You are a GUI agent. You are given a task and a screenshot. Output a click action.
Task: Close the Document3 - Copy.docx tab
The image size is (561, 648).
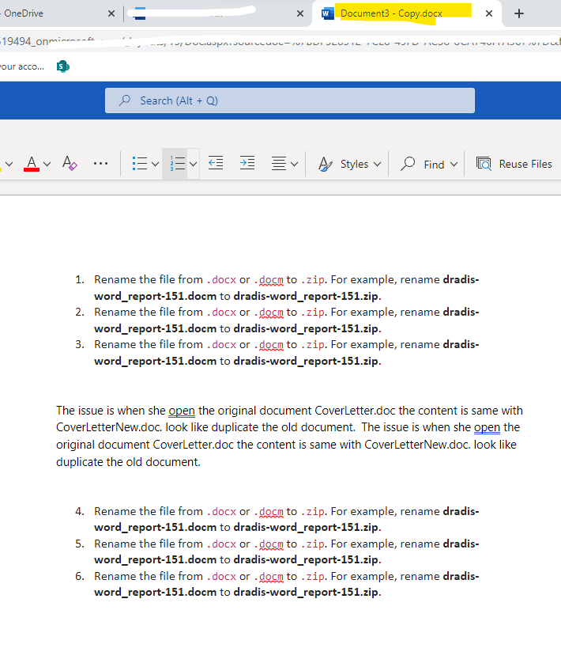489,13
